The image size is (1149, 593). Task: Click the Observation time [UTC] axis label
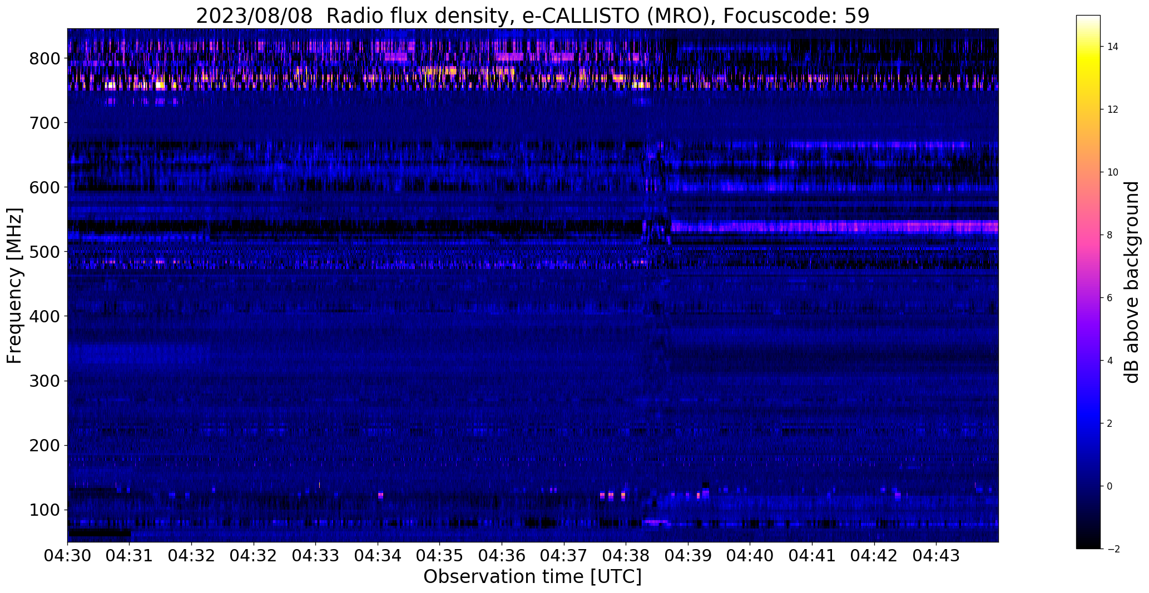coord(532,577)
